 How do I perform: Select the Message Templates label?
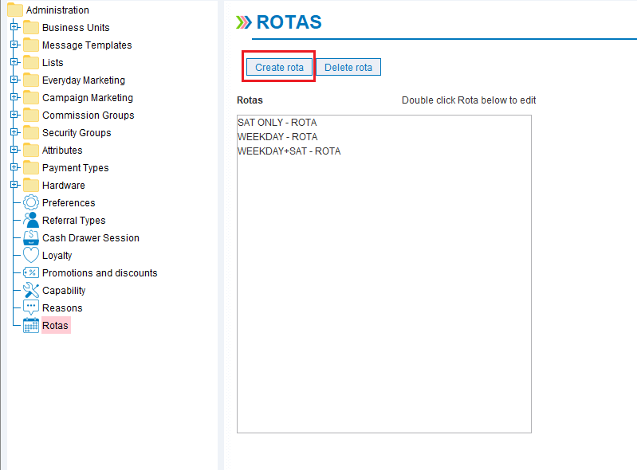(x=87, y=45)
